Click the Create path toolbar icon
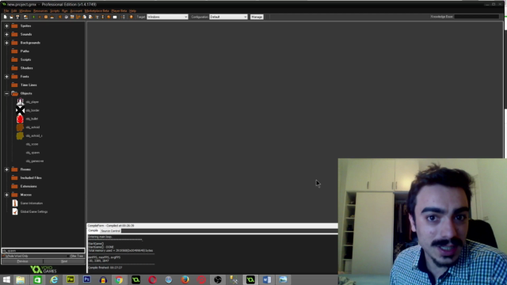The height and width of the screenshot is (285, 507). 78,17
